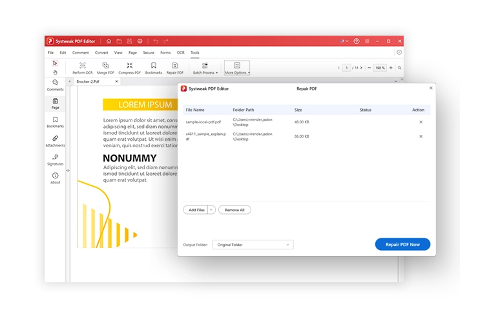This screenshot has width=478, height=323.
Task: Click the home icon in title bar
Action: (x=109, y=41)
